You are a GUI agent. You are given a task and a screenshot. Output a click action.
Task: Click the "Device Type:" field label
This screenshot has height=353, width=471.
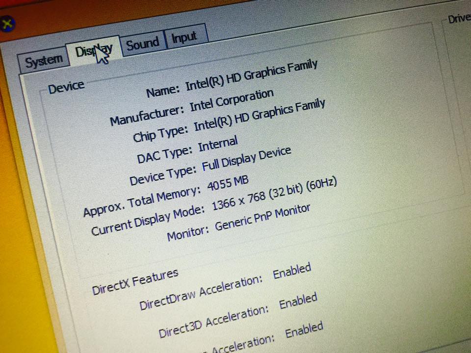[163, 176]
